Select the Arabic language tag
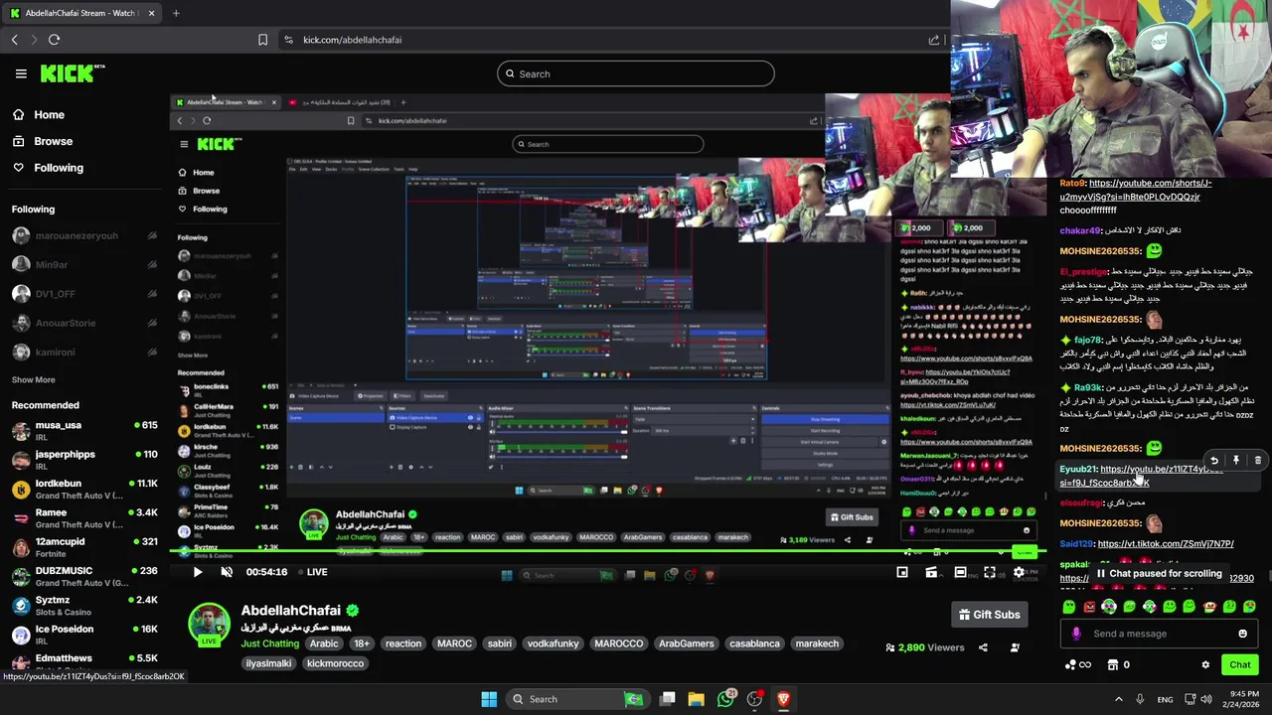The image size is (1272, 715). tap(324, 643)
